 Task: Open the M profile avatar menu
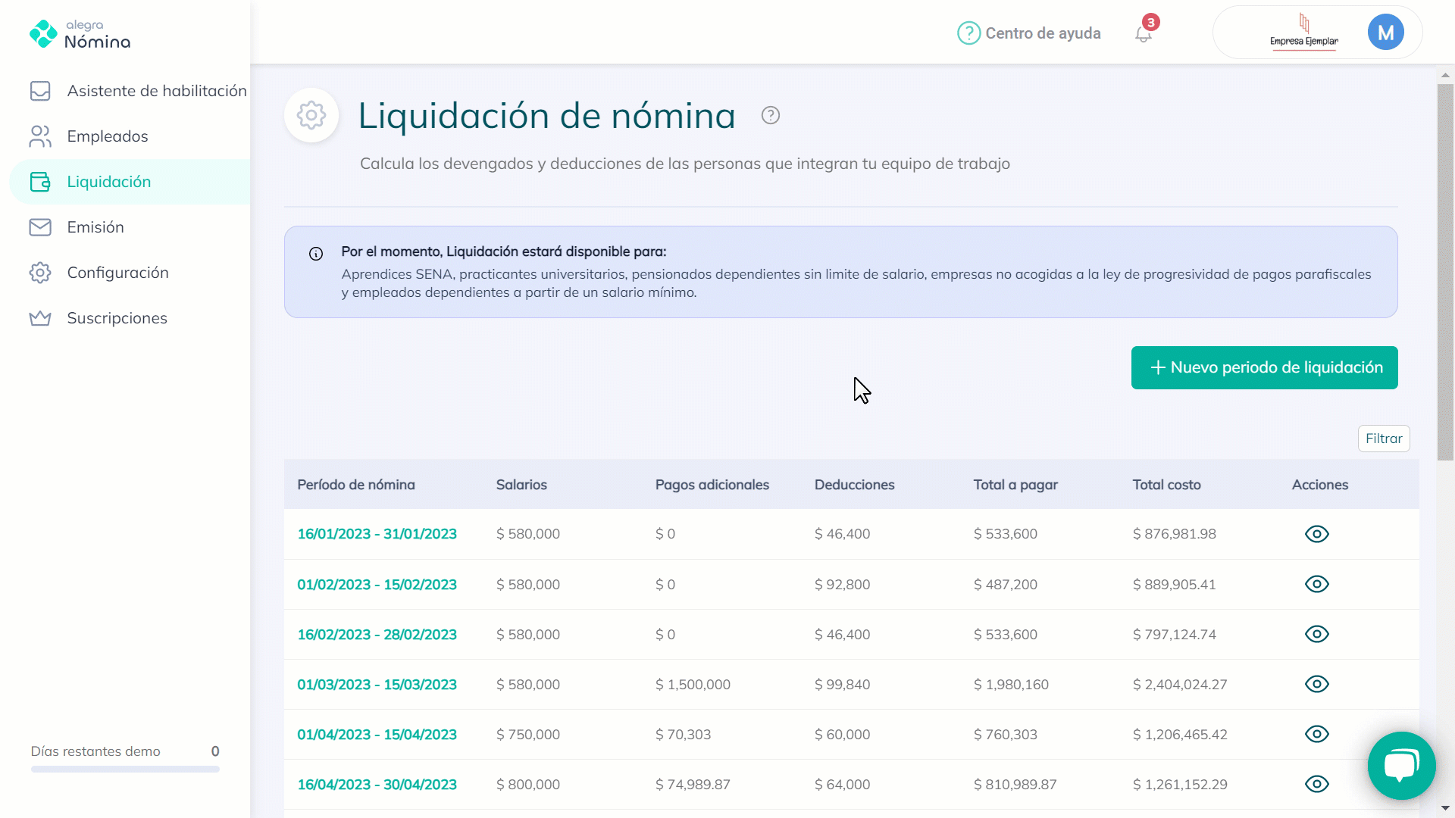1386,32
